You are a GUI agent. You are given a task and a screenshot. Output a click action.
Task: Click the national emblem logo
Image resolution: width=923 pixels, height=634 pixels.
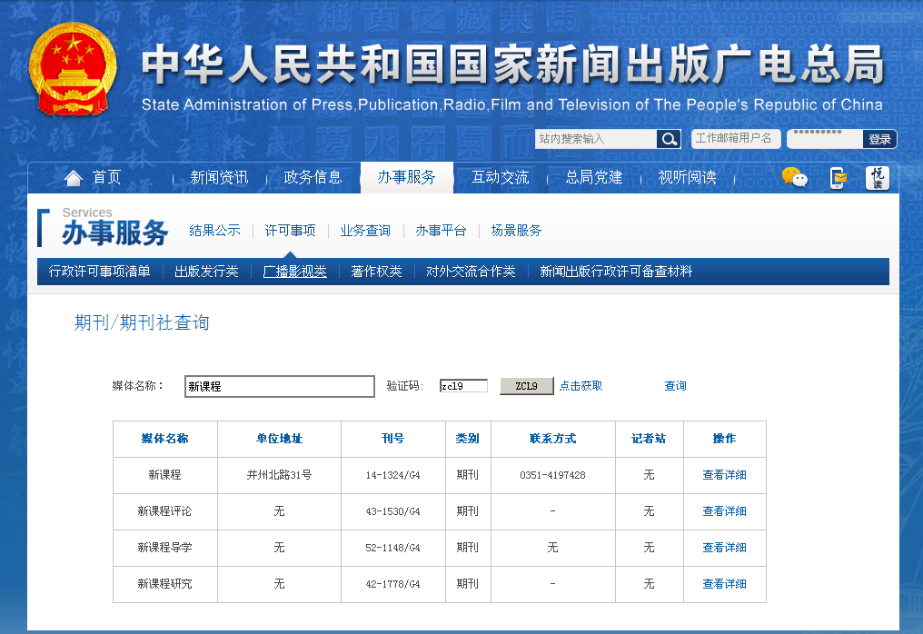[x=73, y=69]
